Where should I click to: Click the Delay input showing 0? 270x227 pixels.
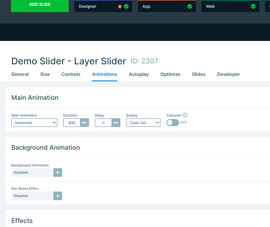tap(103, 123)
